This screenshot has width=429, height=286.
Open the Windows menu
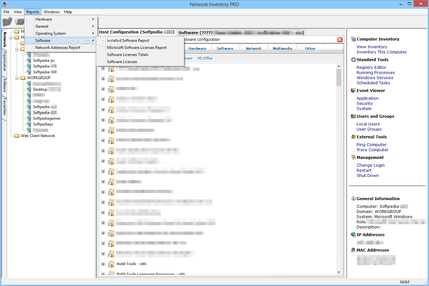pyautogui.click(x=51, y=12)
